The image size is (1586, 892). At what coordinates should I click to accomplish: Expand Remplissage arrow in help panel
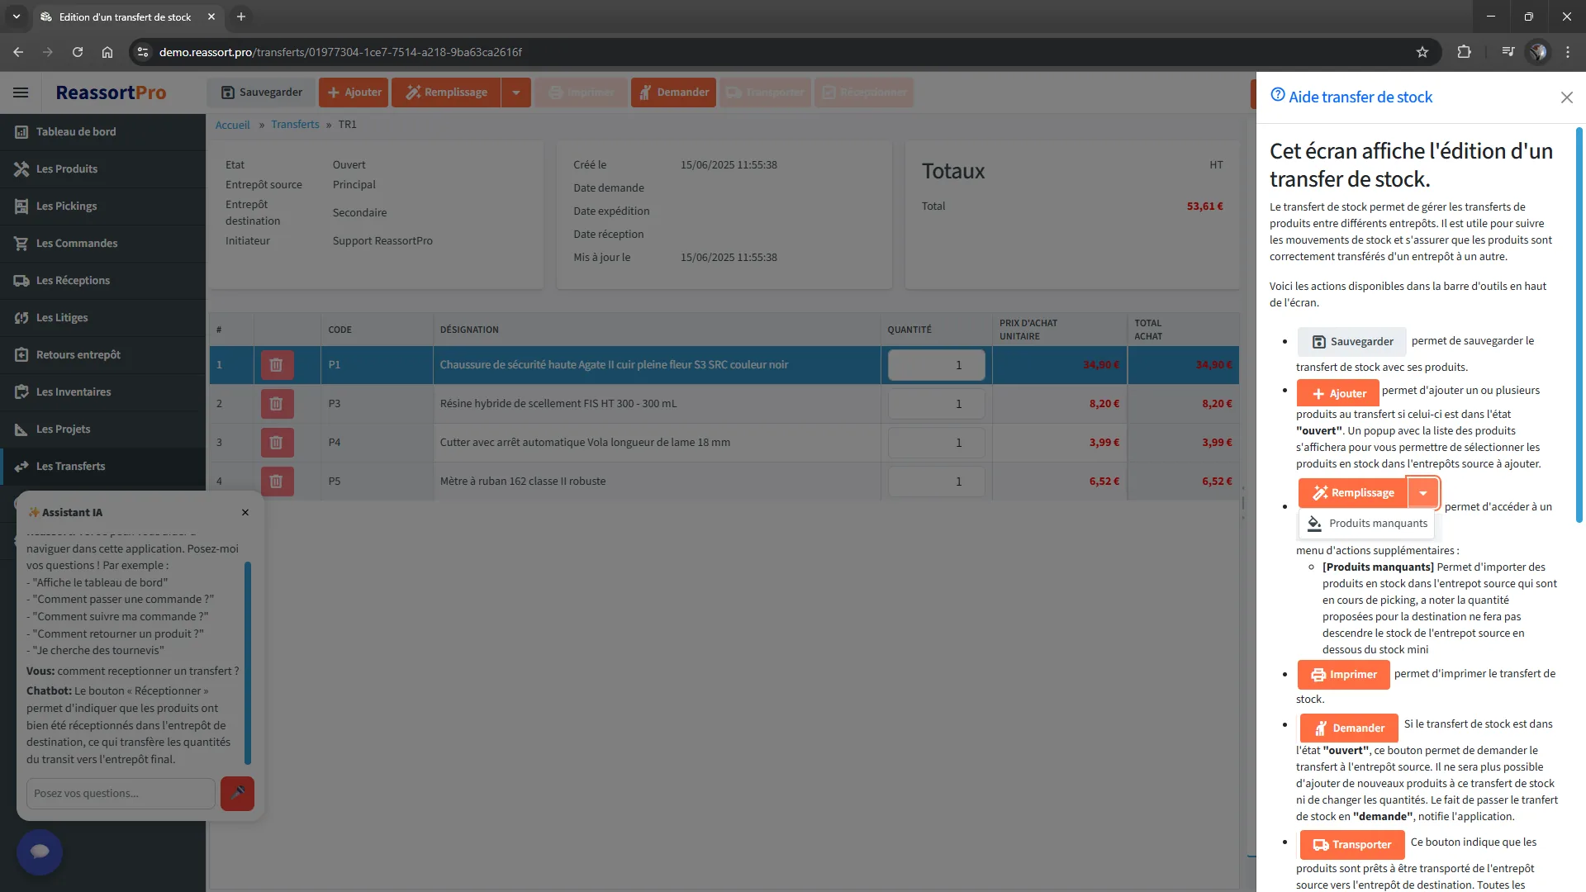[x=1422, y=493]
